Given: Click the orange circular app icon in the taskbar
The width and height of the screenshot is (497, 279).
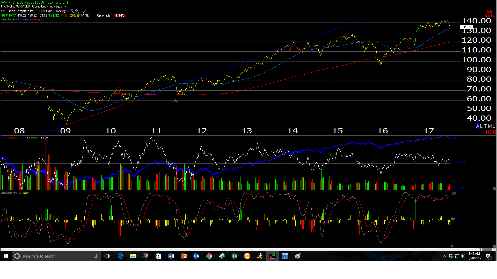Looking at the screenshot, I should tap(247, 256).
